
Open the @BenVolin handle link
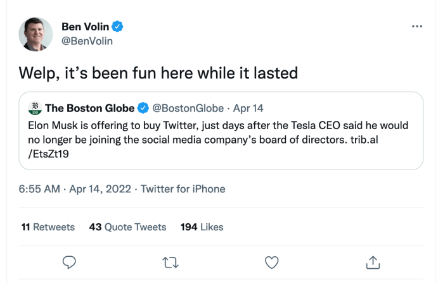pos(87,41)
